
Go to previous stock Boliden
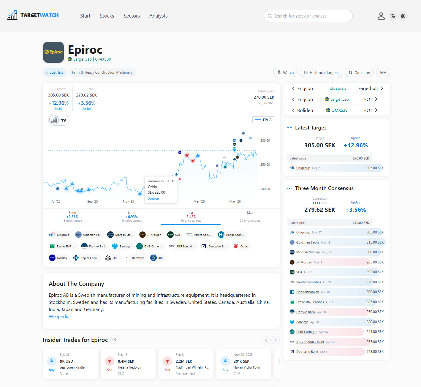tap(302, 110)
